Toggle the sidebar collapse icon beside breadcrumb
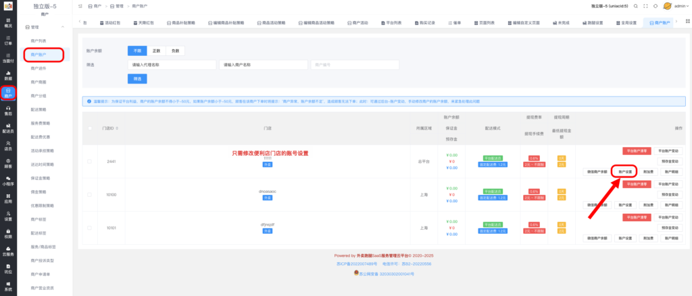The image size is (692, 296). [x=80, y=6]
